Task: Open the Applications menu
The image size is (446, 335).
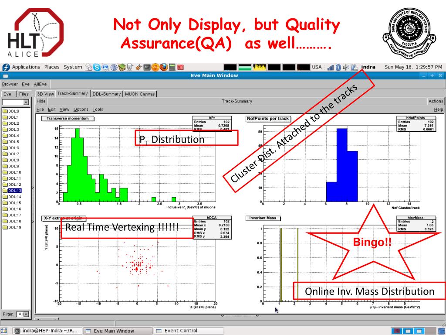Action: [x=26, y=67]
